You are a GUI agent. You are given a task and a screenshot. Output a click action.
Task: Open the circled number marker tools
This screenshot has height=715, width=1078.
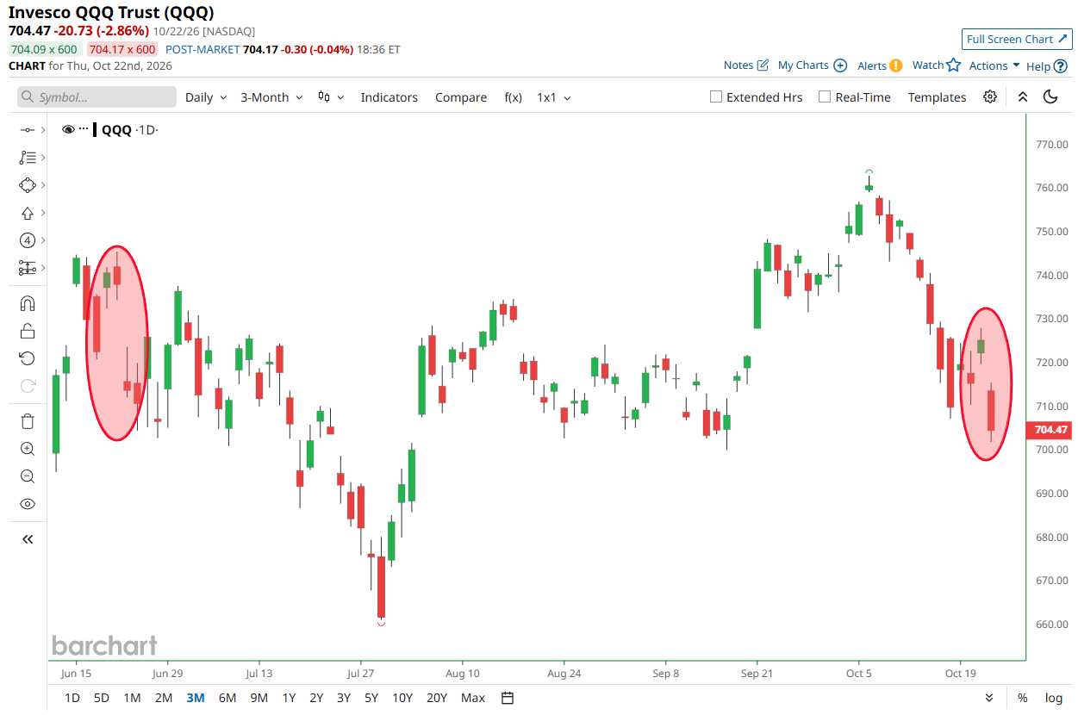pos(27,240)
